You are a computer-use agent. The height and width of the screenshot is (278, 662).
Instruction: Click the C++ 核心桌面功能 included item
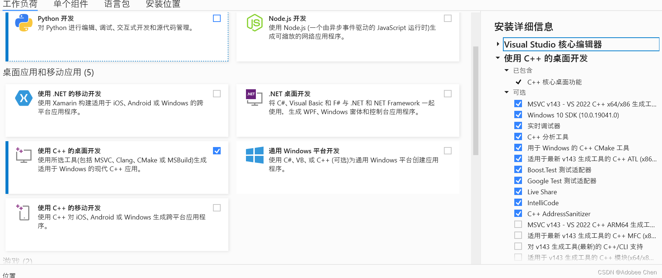coord(555,82)
